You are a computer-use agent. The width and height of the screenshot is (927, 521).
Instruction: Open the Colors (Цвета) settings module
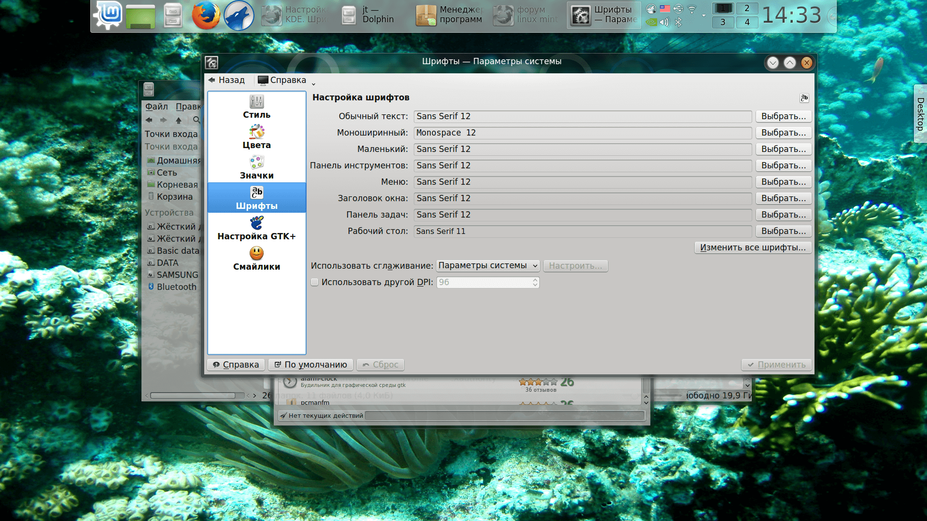[256, 137]
